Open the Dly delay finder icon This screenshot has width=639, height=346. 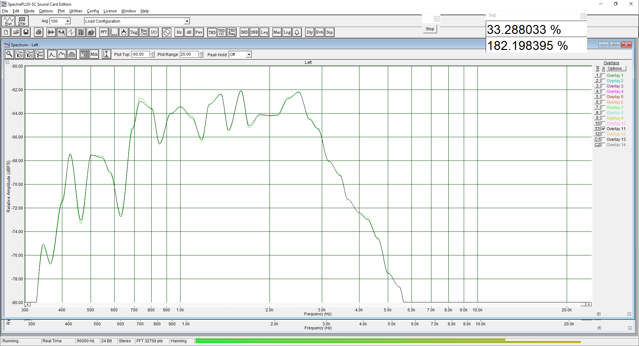pyautogui.click(x=310, y=32)
